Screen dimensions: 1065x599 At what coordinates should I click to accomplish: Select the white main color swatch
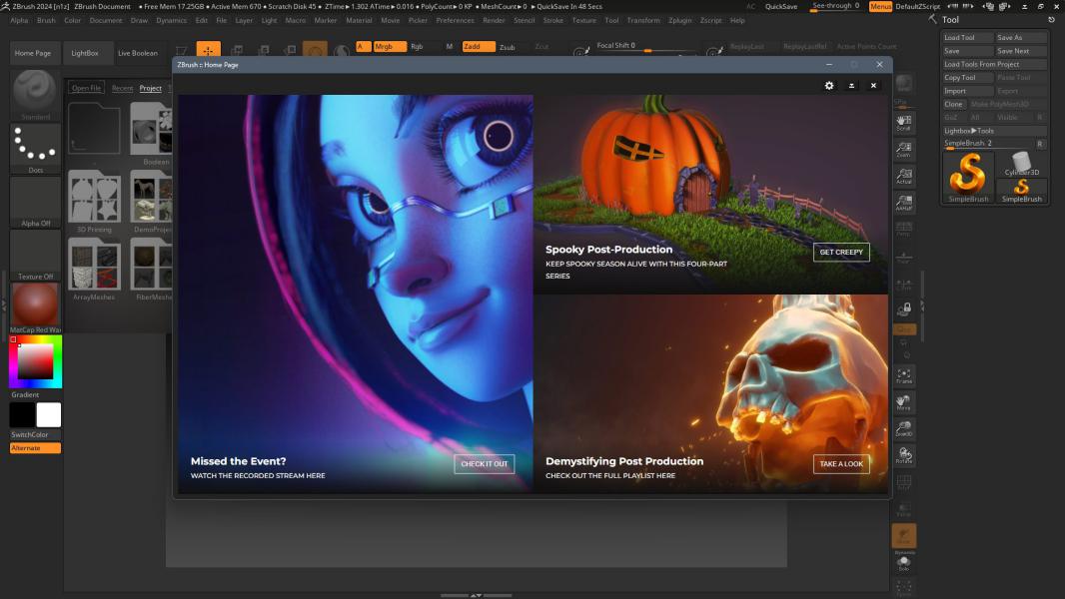pos(48,415)
